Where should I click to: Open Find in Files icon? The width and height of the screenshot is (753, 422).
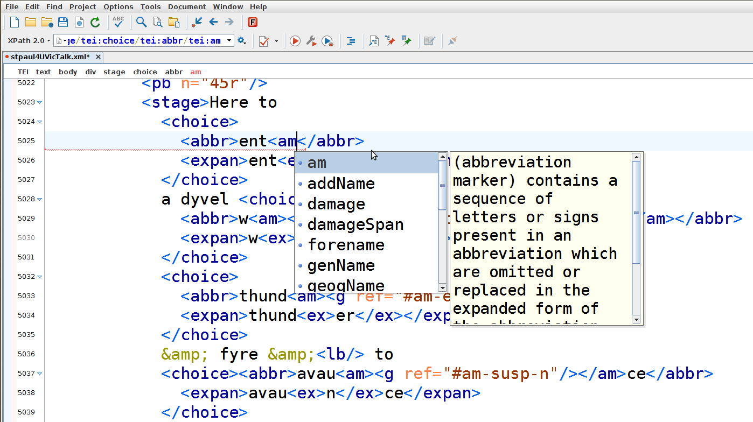157,22
